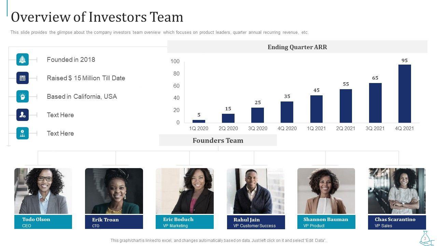Select the Chas Scarantino VP Sales name label
The width and height of the screenshot is (437, 246).
tap(397, 222)
